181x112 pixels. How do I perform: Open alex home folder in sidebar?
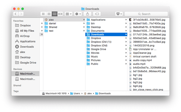[x=25, y=52]
